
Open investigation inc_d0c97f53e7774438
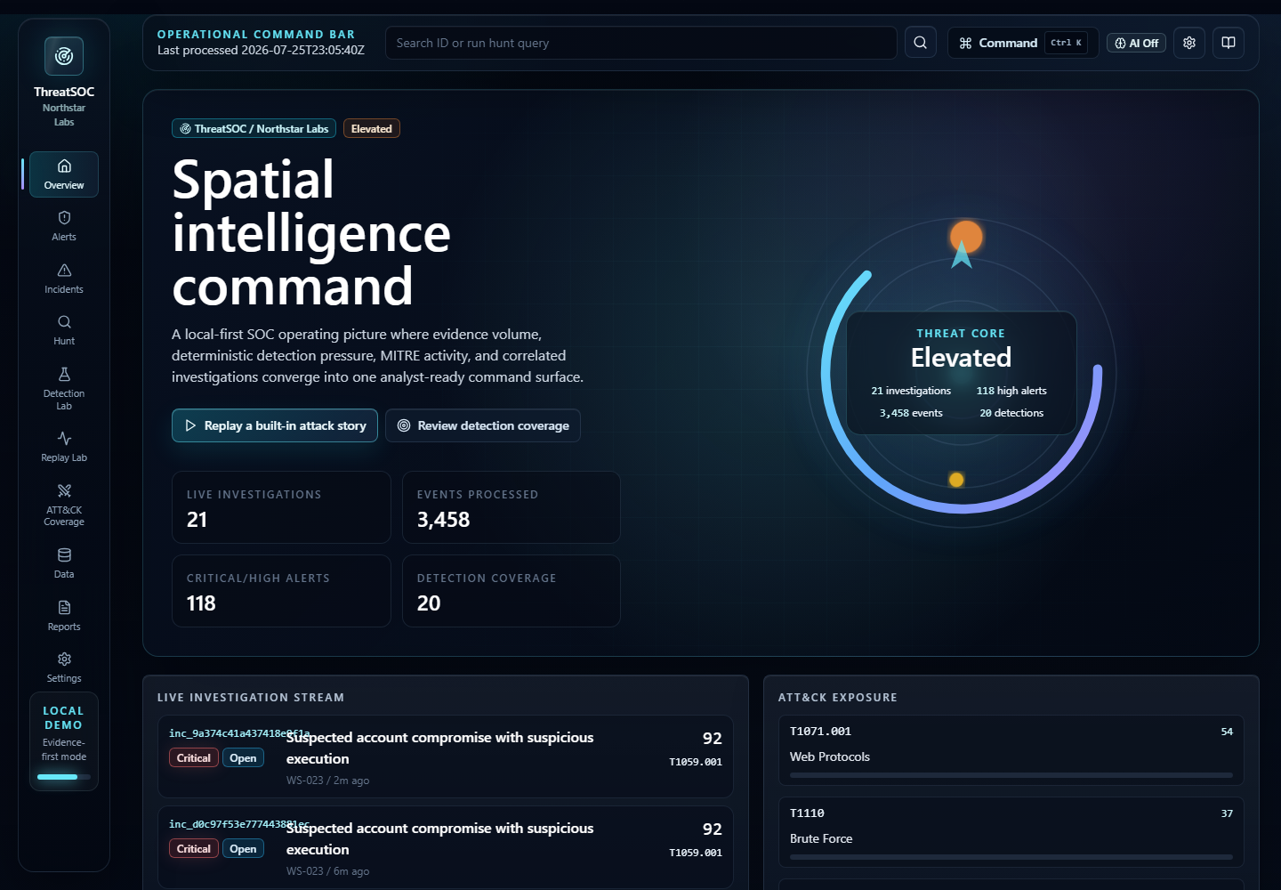(x=446, y=847)
